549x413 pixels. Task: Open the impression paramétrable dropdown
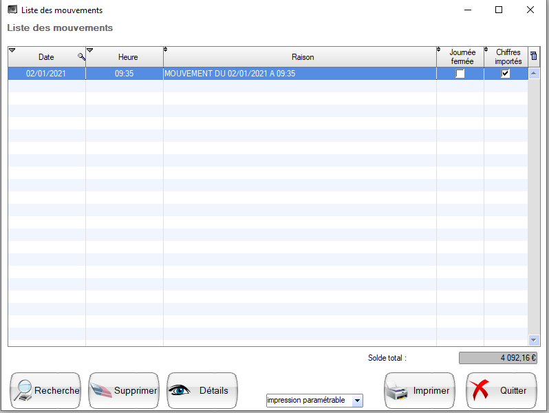pyautogui.click(x=356, y=401)
